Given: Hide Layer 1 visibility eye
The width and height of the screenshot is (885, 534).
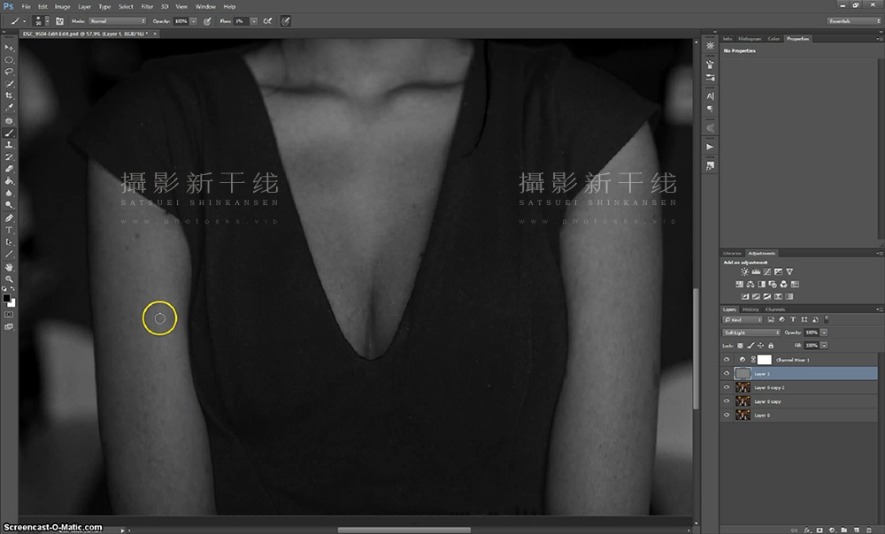Looking at the screenshot, I should point(727,373).
